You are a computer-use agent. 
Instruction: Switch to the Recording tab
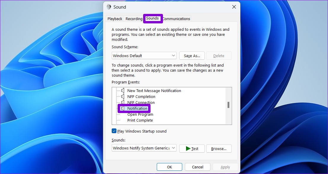click(x=134, y=19)
